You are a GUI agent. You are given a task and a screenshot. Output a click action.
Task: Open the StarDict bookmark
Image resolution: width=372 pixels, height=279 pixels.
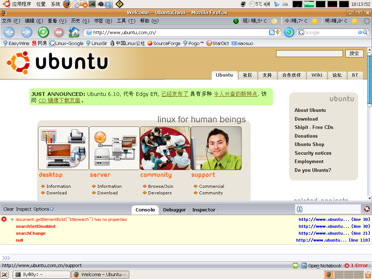coord(218,44)
